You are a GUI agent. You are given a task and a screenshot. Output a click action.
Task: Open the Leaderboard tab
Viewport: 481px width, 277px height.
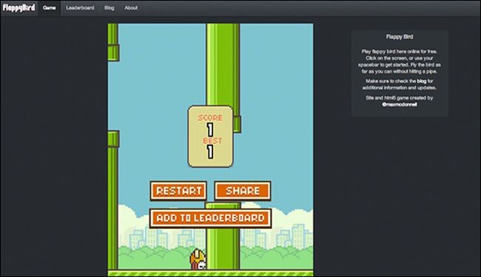coord(80,8)
